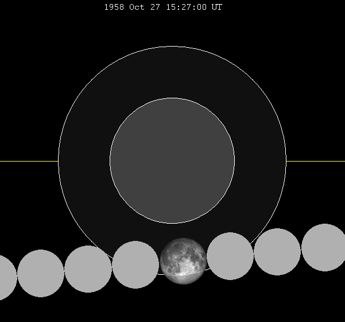Select second gray disk right of photo Moon

pyautogui.click(x=277, y=252)
